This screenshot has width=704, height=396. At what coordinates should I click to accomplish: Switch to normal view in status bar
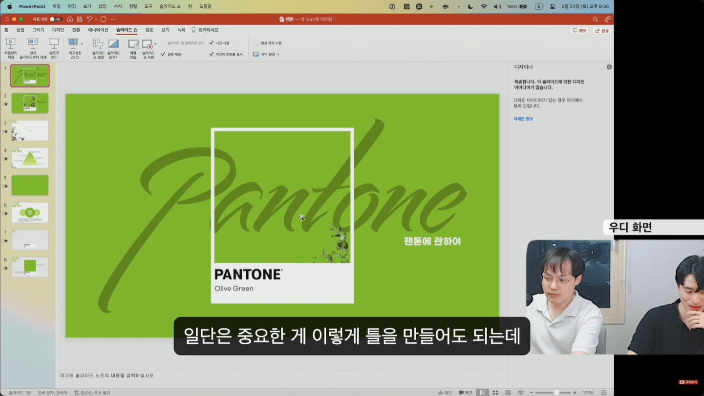pos(483,393)
